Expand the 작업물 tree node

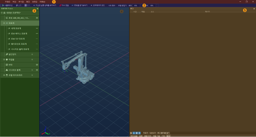coord(4,60)
